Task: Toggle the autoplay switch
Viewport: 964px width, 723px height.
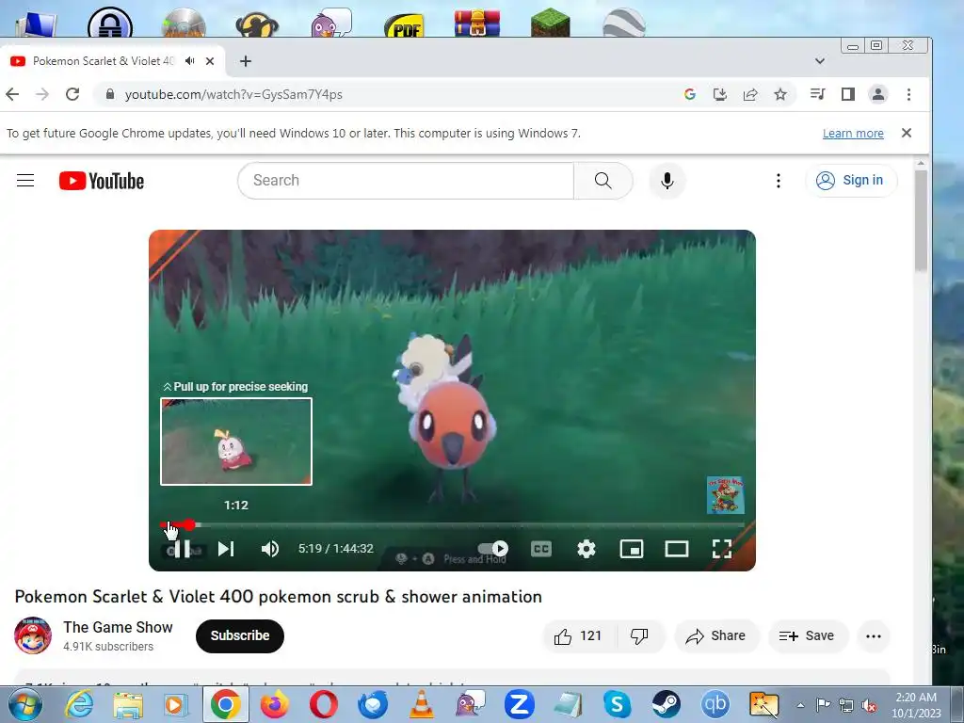Action: [x=493, y=549]
